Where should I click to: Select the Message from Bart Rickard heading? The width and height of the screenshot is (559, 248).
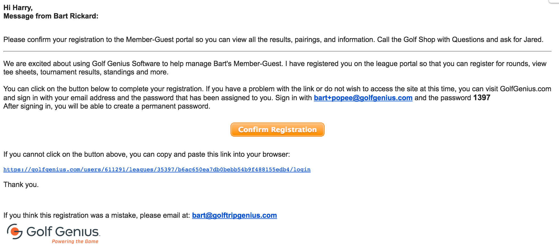tap(51, 16)
